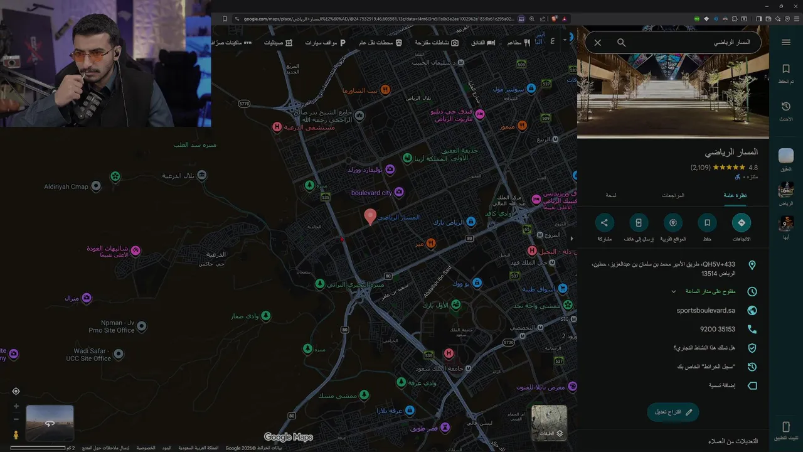Save the place with حفظ button
The image size is (803, 452).
707,228
